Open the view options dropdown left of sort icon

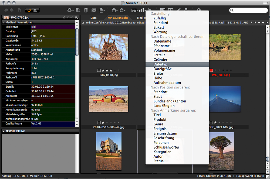pos(134,11)
